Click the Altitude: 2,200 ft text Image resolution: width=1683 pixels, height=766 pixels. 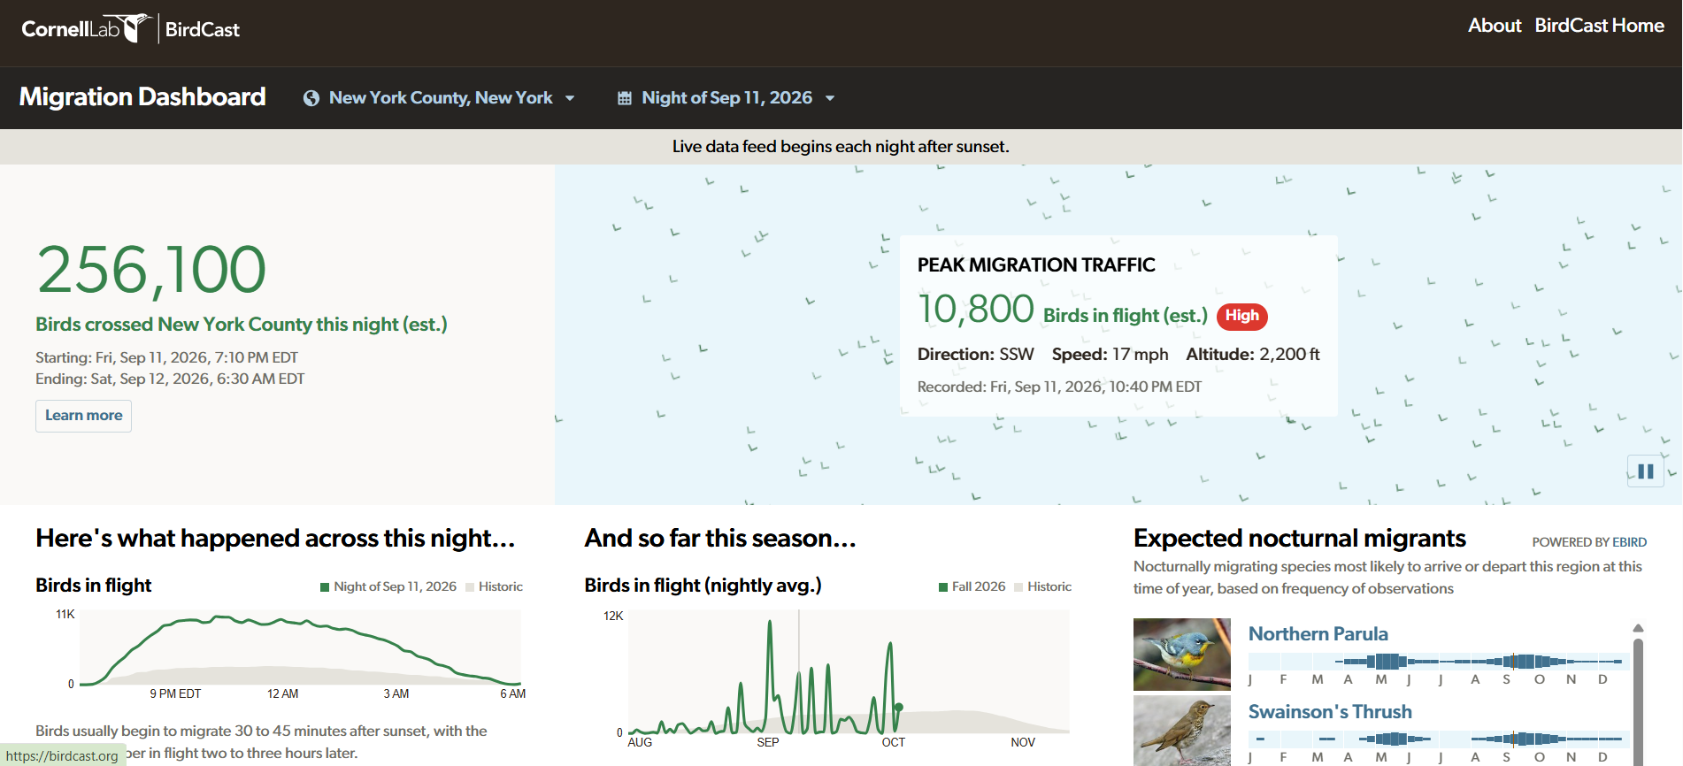pyautogui.click(x=1253, y=355)
